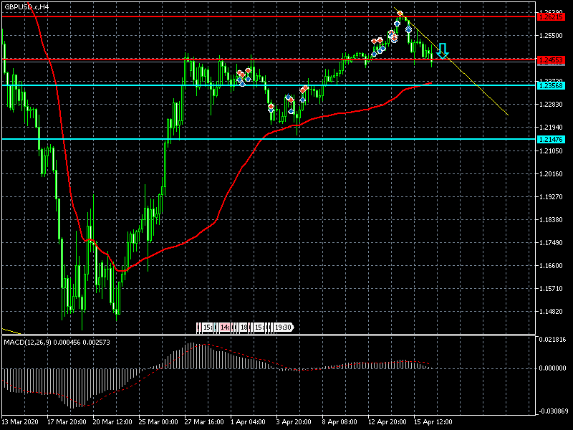Click the GBPUSD.c,H4 chart title
Image resolution: width=573 pixels, height=430 pixels.
pyautogui.click(x=27, y=6)
